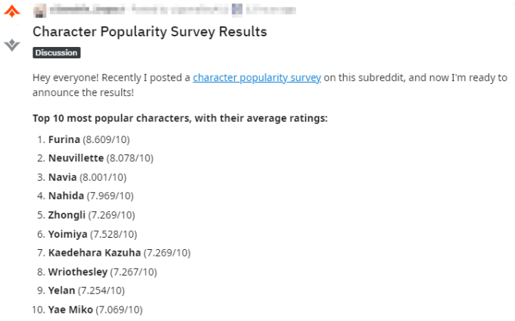Screen dimensions: 515x321
Task: Click the heading about top 10 characters
Action: [x=180, y=119]
